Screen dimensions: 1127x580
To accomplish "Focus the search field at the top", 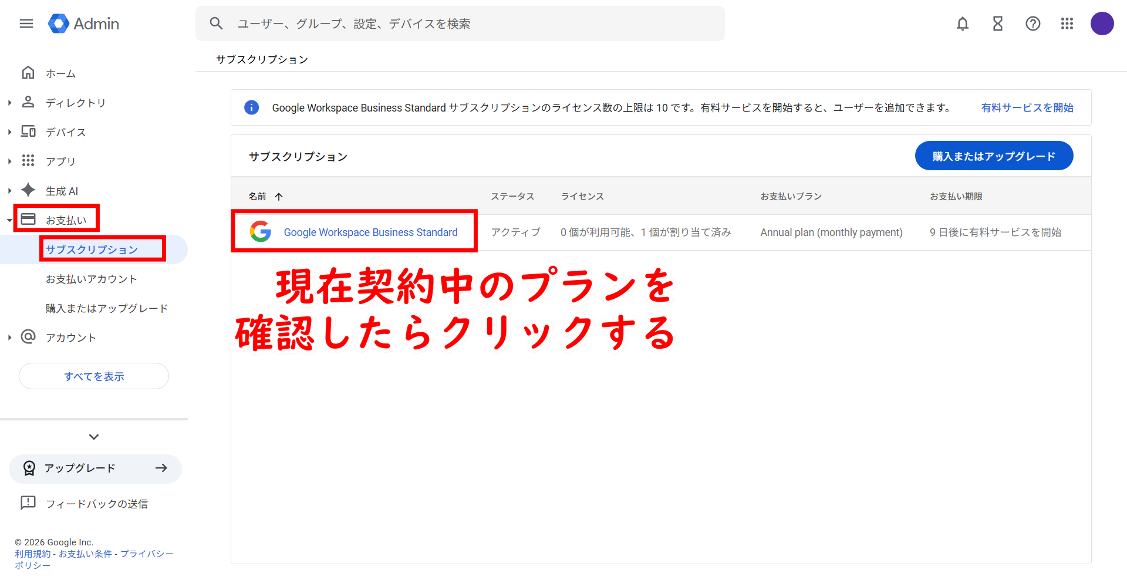I will click(x=470, y=23).
